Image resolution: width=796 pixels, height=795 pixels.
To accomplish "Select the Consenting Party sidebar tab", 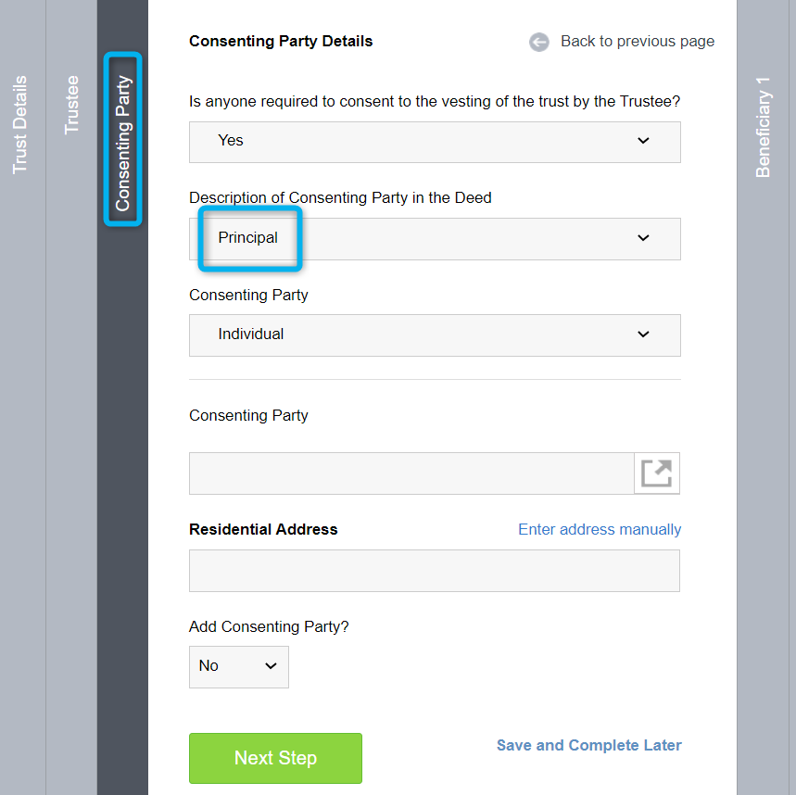I will click(x=122, y=144).
